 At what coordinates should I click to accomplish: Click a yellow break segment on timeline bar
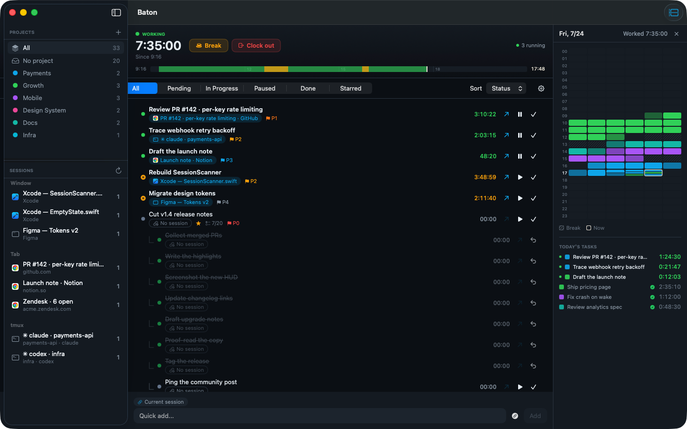[x=276, y=69]
